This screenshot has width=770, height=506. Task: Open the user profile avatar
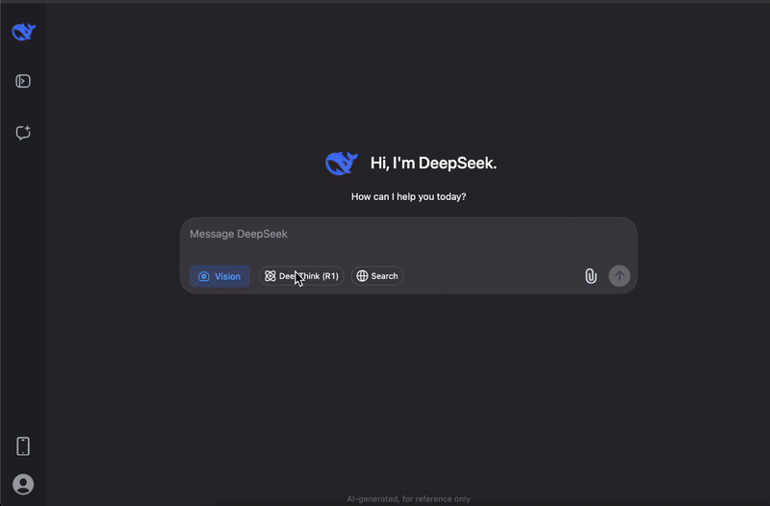[x=23, y=485]
